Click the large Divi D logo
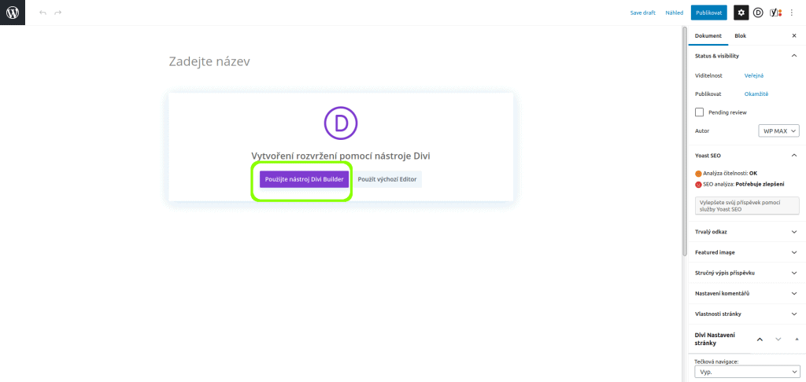Viewport: 806px width, 382px height. 340,122
